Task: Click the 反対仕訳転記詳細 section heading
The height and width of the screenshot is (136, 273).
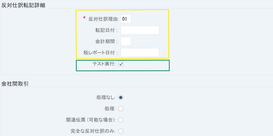Action: tap(23, 5)
